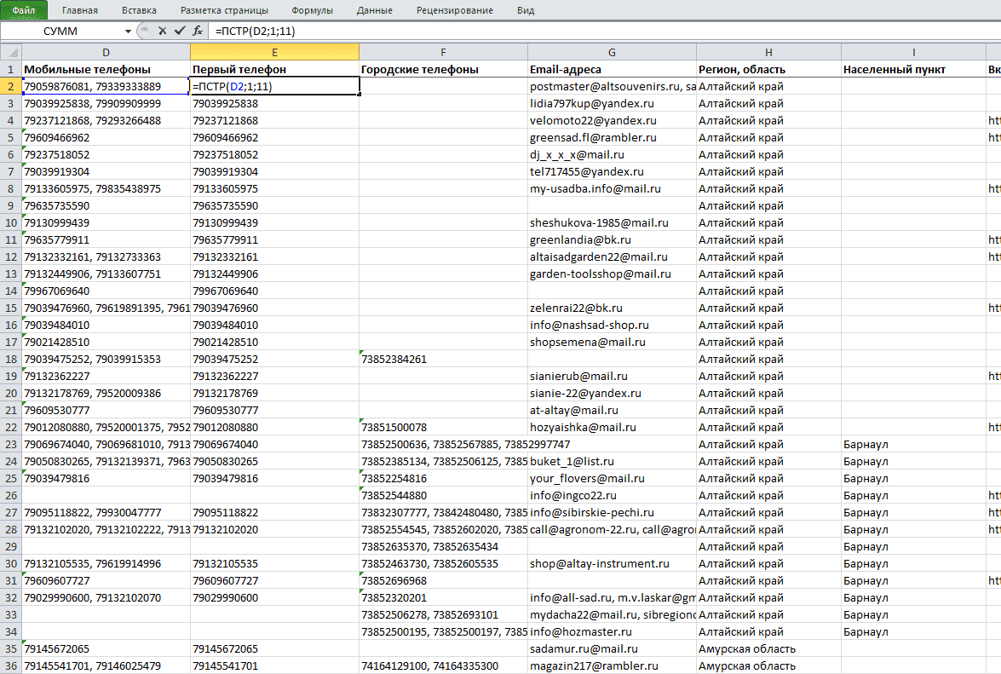Select cell with sheshukova-1985@mail.ru
Viewport: 1001px width, 674px height.
coord(612,222)
